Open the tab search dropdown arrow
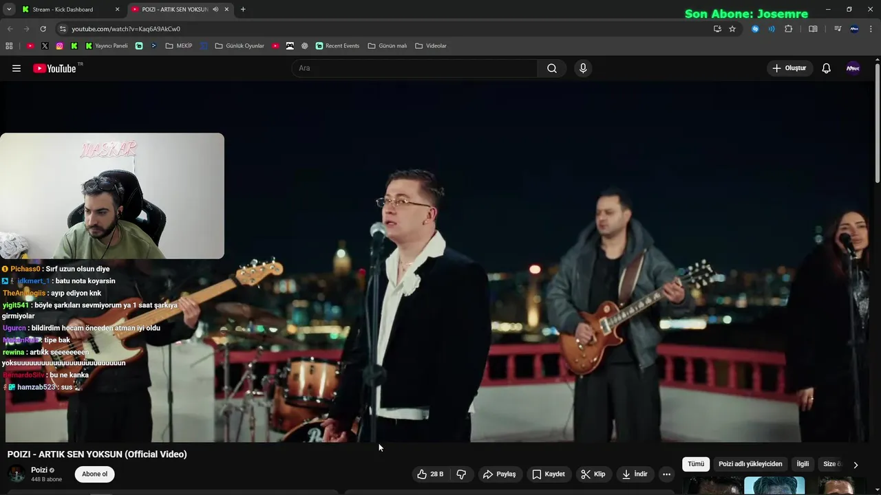This screenshot has width=881, height=495. (x=9, y=10)
